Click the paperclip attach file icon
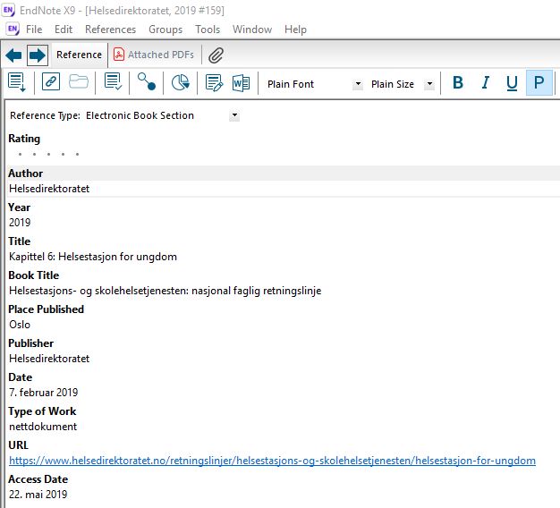Screen dimensions: 560x508 (216, 55)
